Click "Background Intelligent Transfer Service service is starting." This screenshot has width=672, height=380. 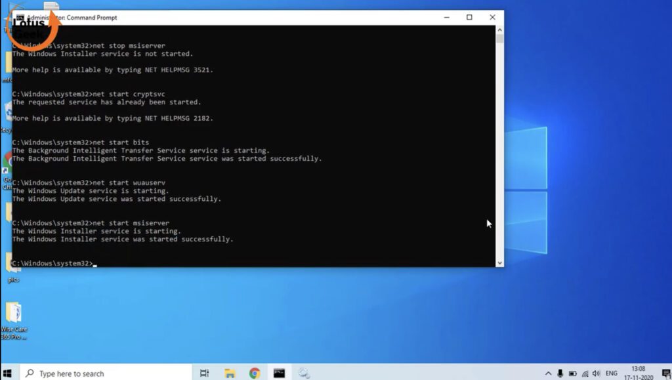(141, 150)
